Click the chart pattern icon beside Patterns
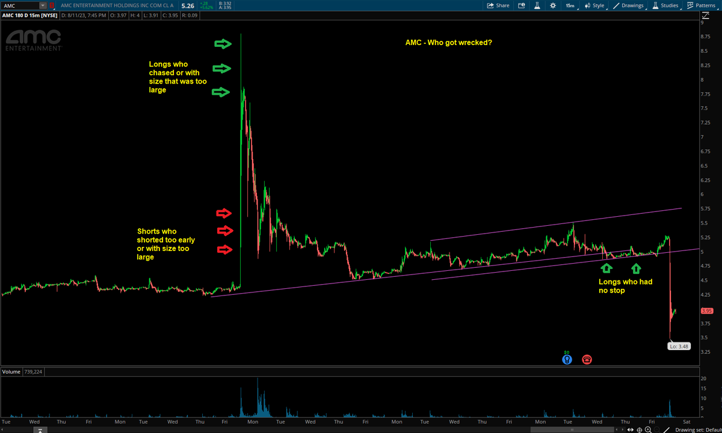The height and width of the screenshot is (433, 722). coord(690,5)
